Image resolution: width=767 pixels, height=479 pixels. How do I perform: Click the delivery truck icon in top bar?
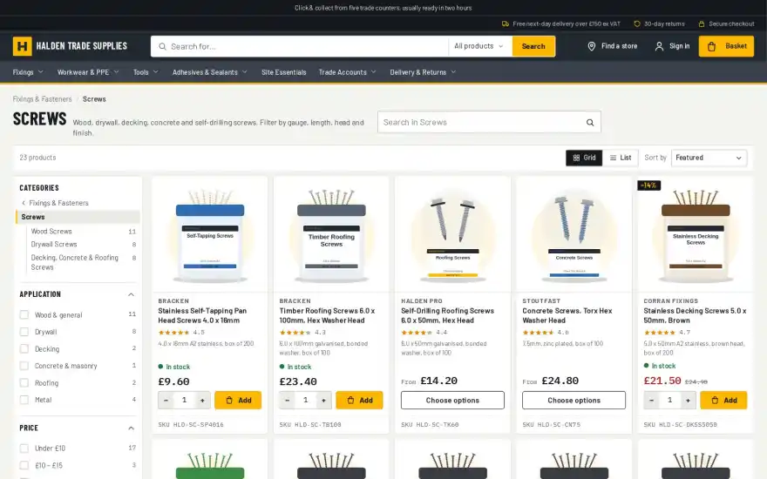pyautogui.click(x=506, y=24)
